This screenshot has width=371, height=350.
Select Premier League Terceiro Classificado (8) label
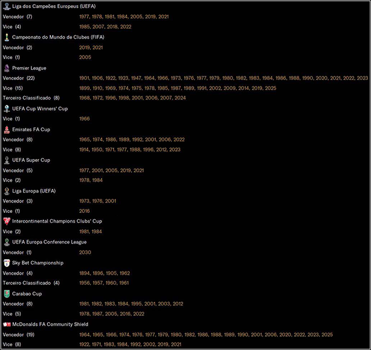(x=31, y=98)
